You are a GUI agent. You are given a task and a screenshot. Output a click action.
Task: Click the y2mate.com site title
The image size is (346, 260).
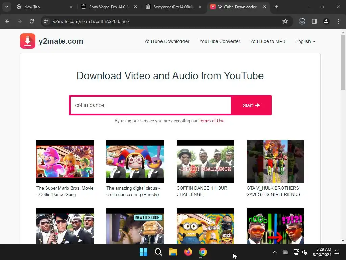point(61,41)
